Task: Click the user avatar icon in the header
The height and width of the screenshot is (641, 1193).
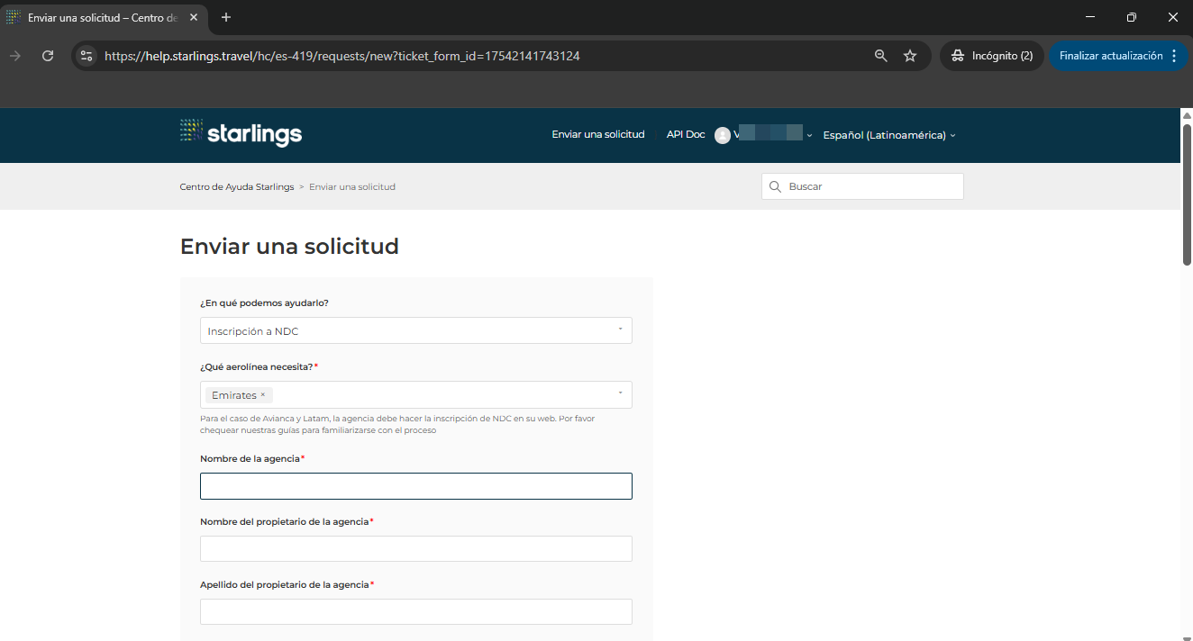Action: click(x=722, y=135)
